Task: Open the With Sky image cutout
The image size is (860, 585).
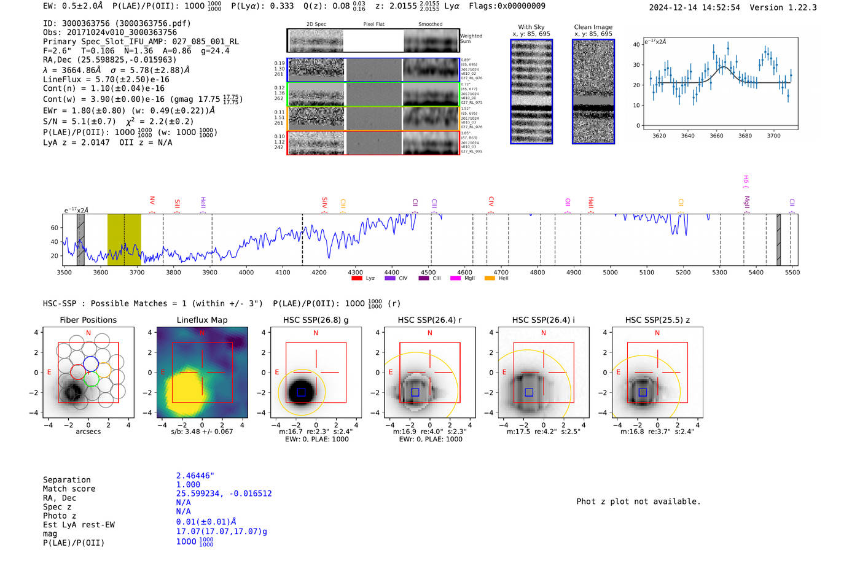Action: point(531,91)
